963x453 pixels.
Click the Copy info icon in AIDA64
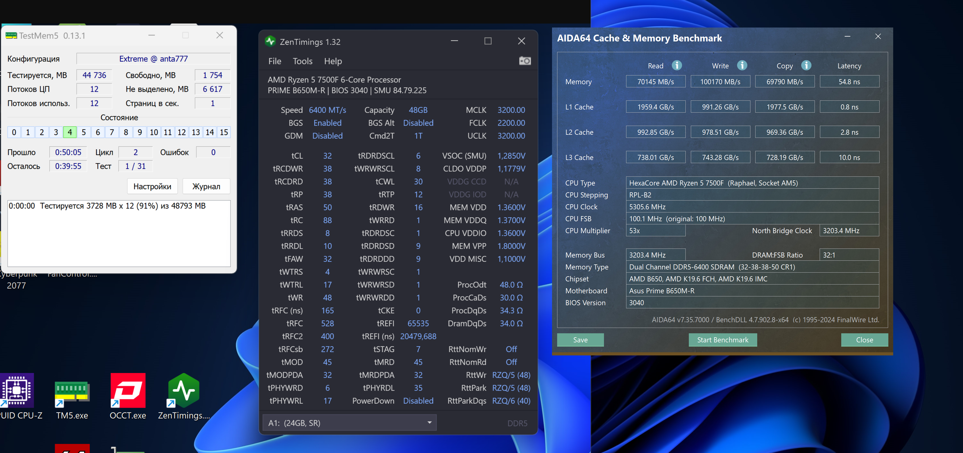click(x=806, y=66)
